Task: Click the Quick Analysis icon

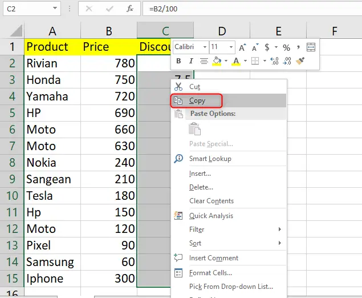Action: tap(178, 216)
